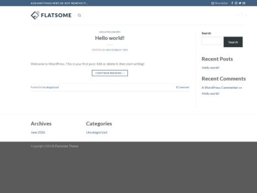Open the '1 Comment' link
Image resolution: width=257 pixels, height=193 pixels.
pos(182,87)
